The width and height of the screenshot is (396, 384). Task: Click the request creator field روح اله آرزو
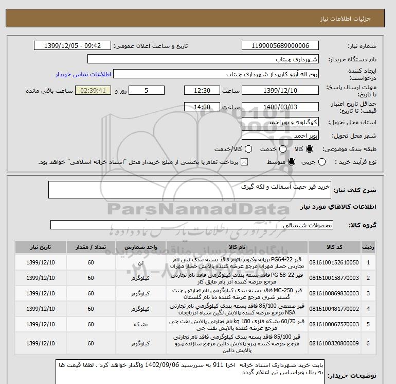pyautogui.click(x=216, y=74)
